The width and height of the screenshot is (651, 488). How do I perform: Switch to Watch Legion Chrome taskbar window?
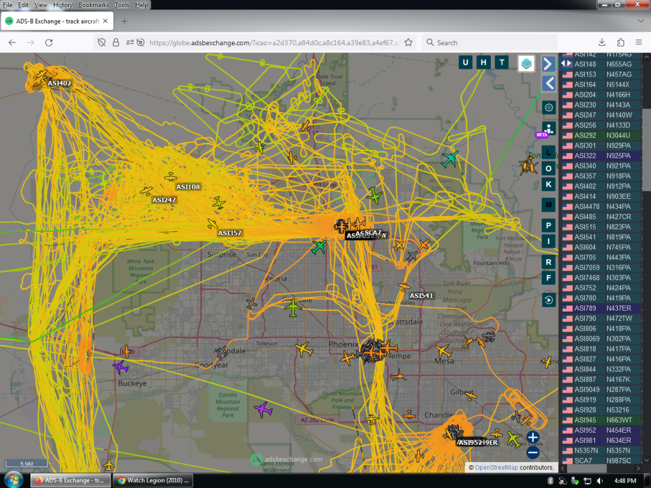tap(153, 480)
